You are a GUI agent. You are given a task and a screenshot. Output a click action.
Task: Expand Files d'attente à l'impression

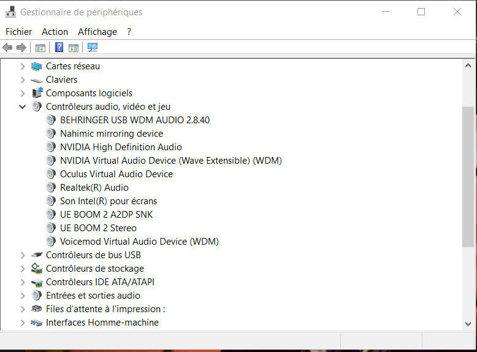click(23, 309)
